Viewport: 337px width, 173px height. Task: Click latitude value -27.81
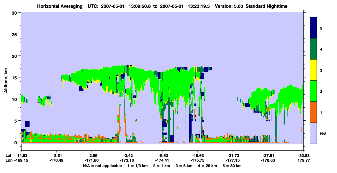coord(268,156)
